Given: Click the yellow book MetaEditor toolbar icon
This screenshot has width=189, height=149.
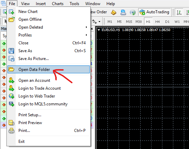Looking at the screenshot, I should pos(114,12).
